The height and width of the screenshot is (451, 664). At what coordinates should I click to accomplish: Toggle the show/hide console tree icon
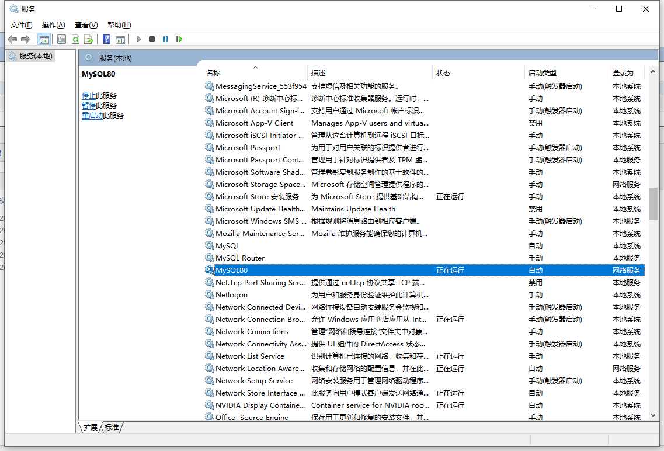pos(44,39)
